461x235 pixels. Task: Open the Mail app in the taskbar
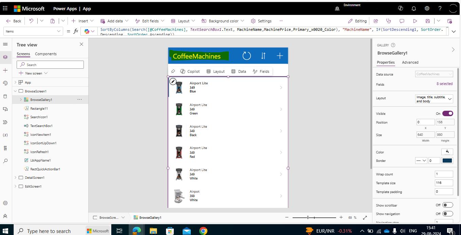click(187, 231)
